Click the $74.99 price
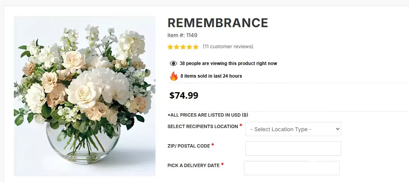 tap(184, 96)
